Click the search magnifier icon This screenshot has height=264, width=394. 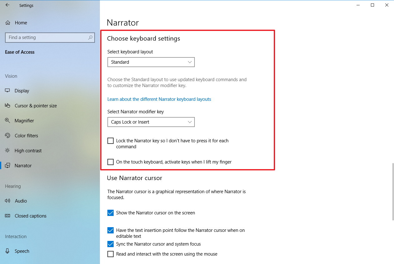(x=90, y=37)
